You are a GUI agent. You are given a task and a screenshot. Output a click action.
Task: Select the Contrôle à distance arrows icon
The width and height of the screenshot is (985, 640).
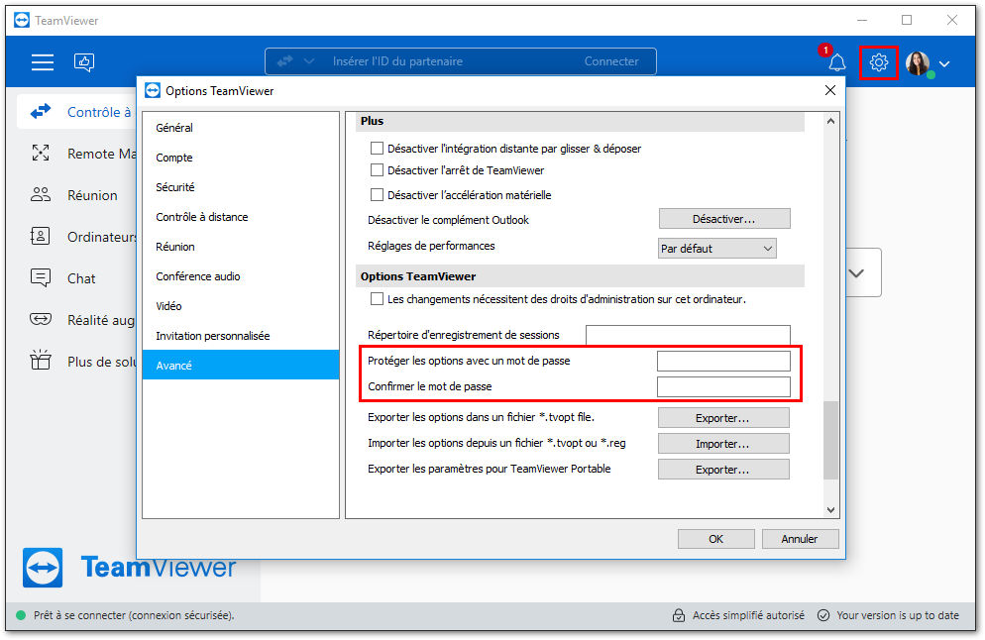pos(41,112)
